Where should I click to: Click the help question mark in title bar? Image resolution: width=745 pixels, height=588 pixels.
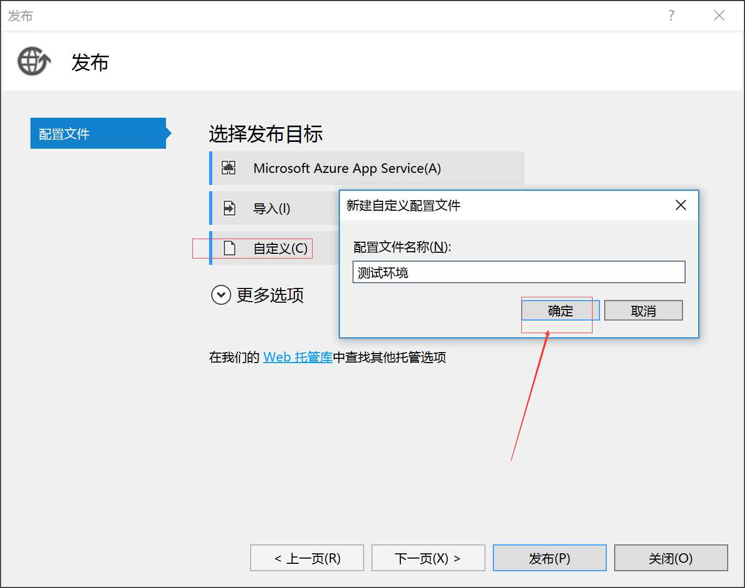pos(671,15)
